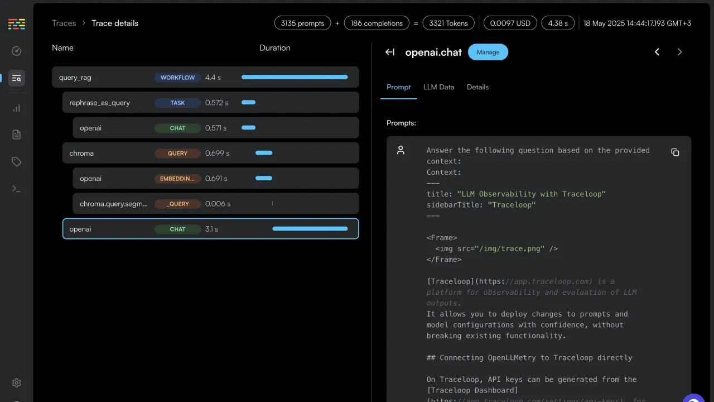Click the Manage button
Screen dimensions: 714x402
click(x=488, y=52)
